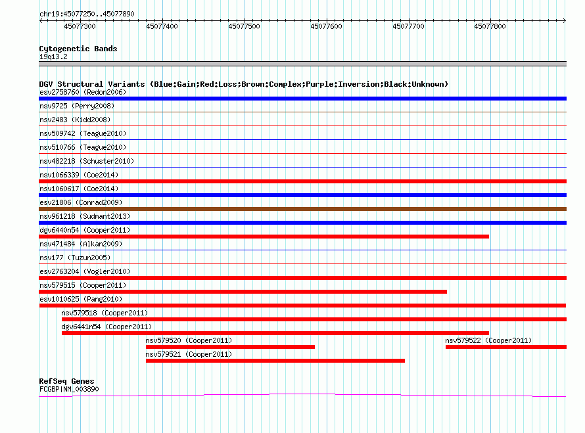Viewport: 585px width, 433px height.
Task: Click the Cytogenetic Bands track title
Action: [x=78, y=49]
